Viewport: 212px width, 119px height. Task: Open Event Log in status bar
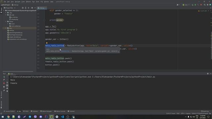pyautogui.click(x=205, y=111)
